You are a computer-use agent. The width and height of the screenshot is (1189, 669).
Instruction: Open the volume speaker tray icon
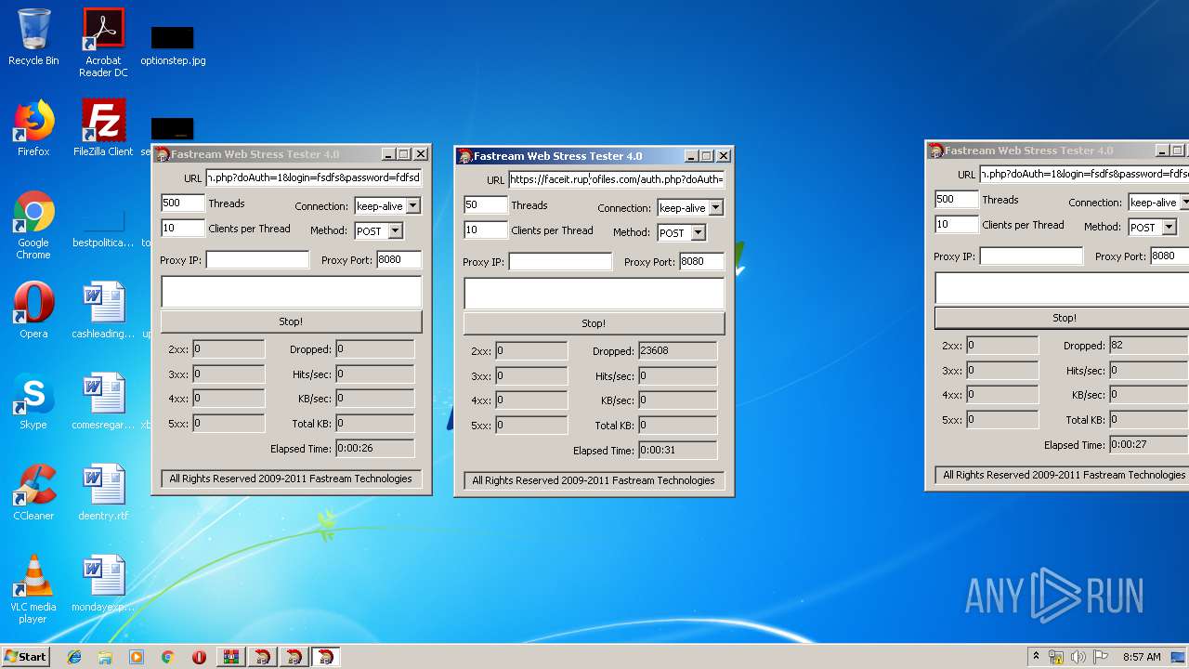click(1078, 657)
